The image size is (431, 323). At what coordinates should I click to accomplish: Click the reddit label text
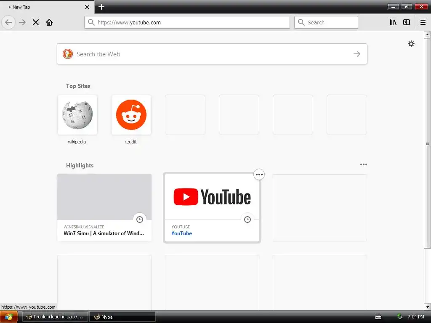(x=130, y=142)
